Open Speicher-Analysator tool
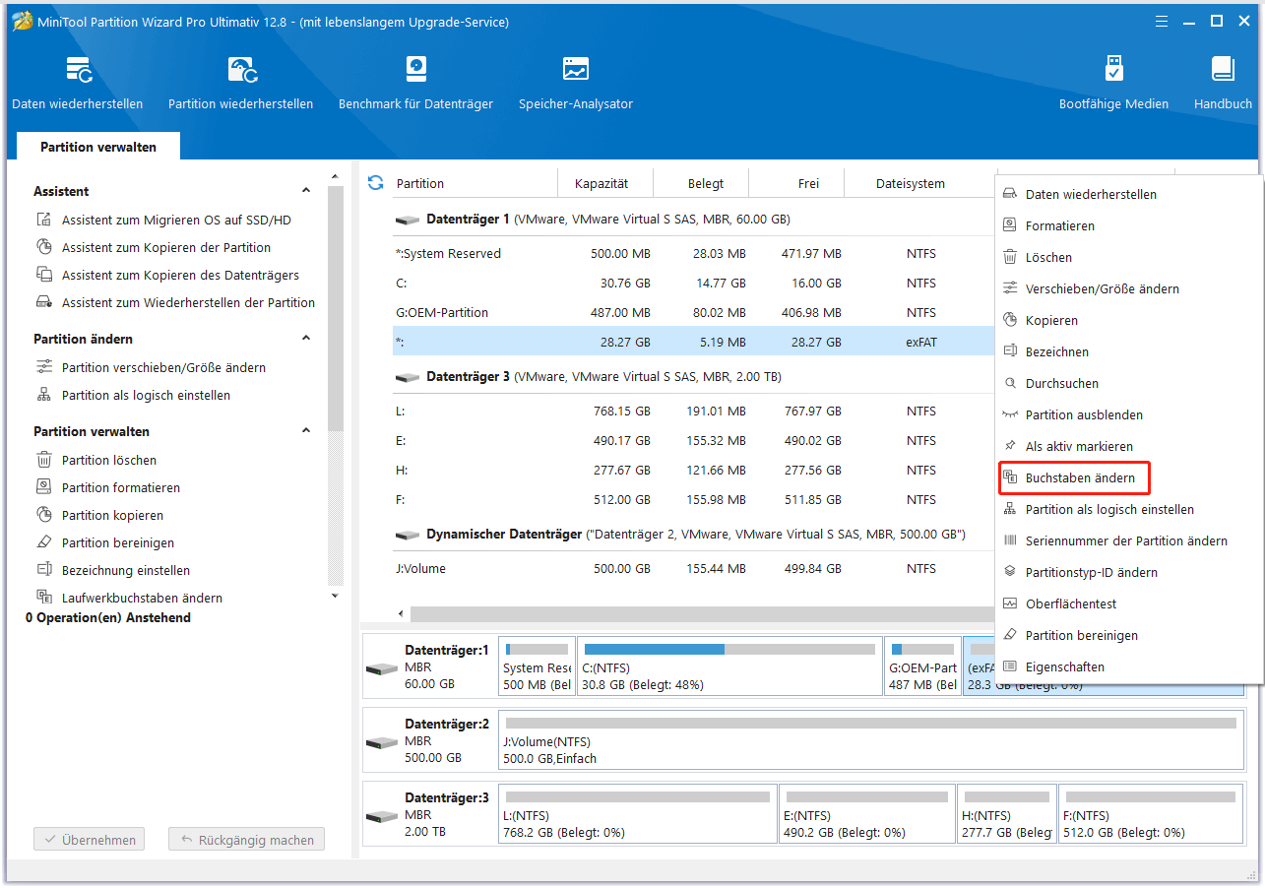The image size is (1265, 888). pos(576,83)
